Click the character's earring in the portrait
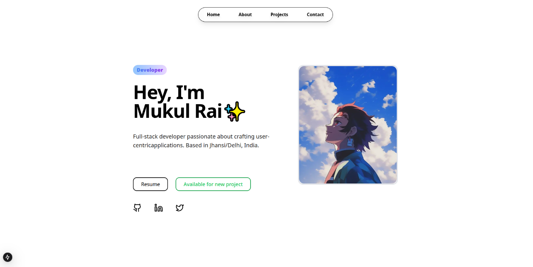533x267 pixels. tap(350, 142)
